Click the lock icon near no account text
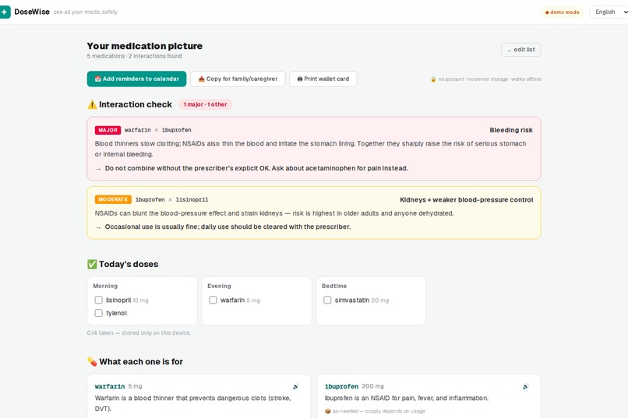Image resolution: width=628 pixels, height=418 pixels. tap(433, 79)
